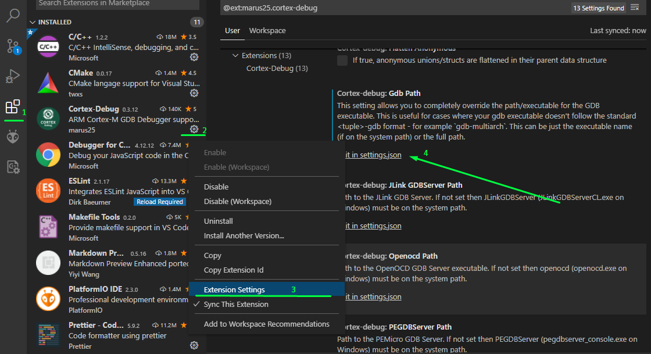Open settings.json link under Gdb Path

point(373,155)
